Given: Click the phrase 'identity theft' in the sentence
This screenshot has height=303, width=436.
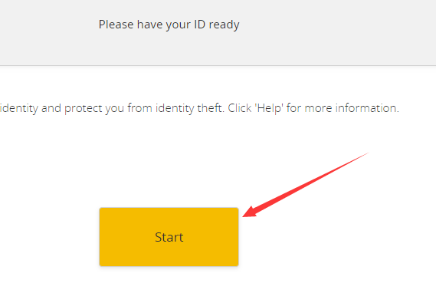Looking at the screenshot, I should [x=189, y=108].
